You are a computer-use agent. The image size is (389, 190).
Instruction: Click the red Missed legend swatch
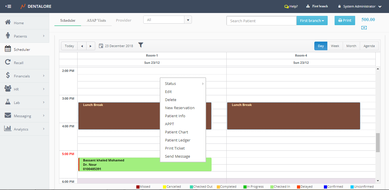[138, 187]
